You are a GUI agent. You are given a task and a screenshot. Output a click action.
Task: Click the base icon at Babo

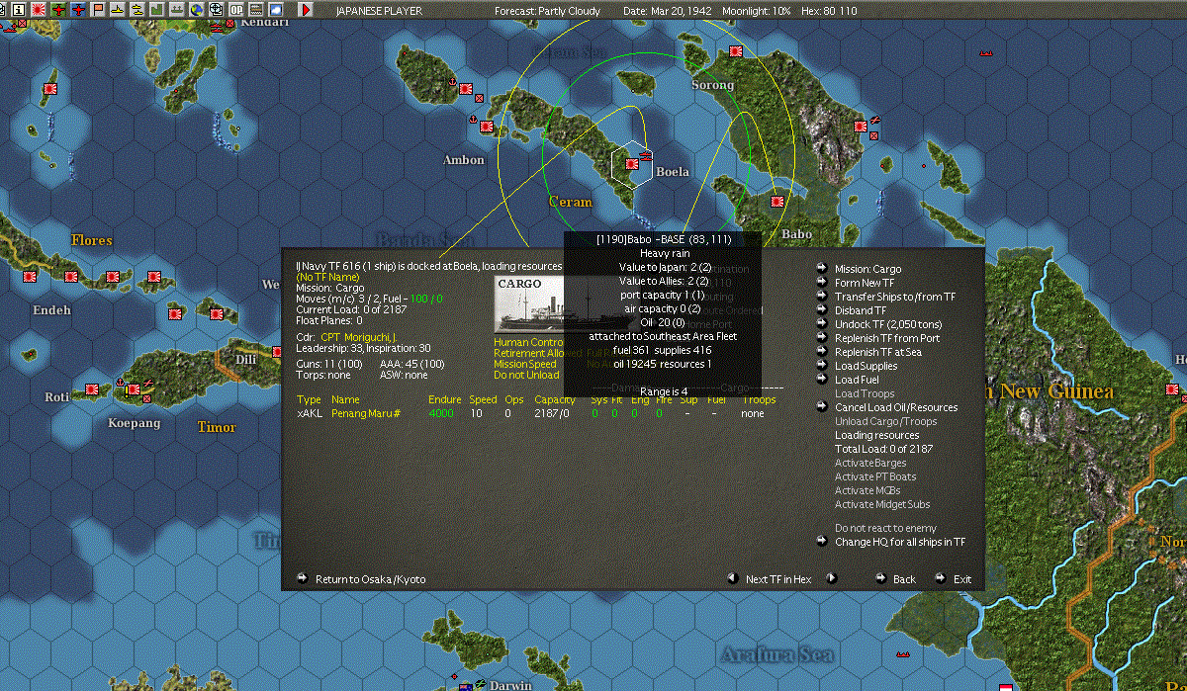pyautogui.click(x=777, y=203)
